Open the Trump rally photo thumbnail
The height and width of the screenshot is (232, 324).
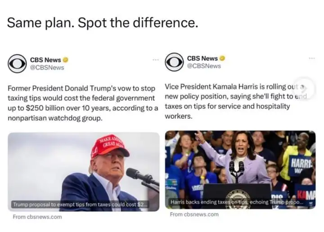[x=84, y=166]
